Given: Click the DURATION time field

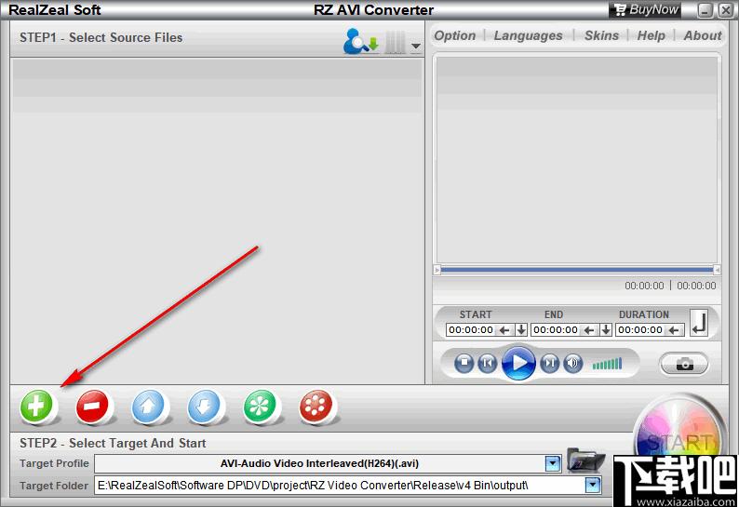Looking at the screenshot, I should pos(640,330).
